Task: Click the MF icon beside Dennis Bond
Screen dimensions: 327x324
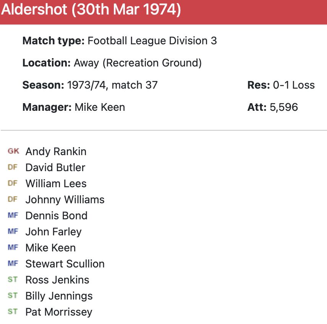Action: coord(13,215)
